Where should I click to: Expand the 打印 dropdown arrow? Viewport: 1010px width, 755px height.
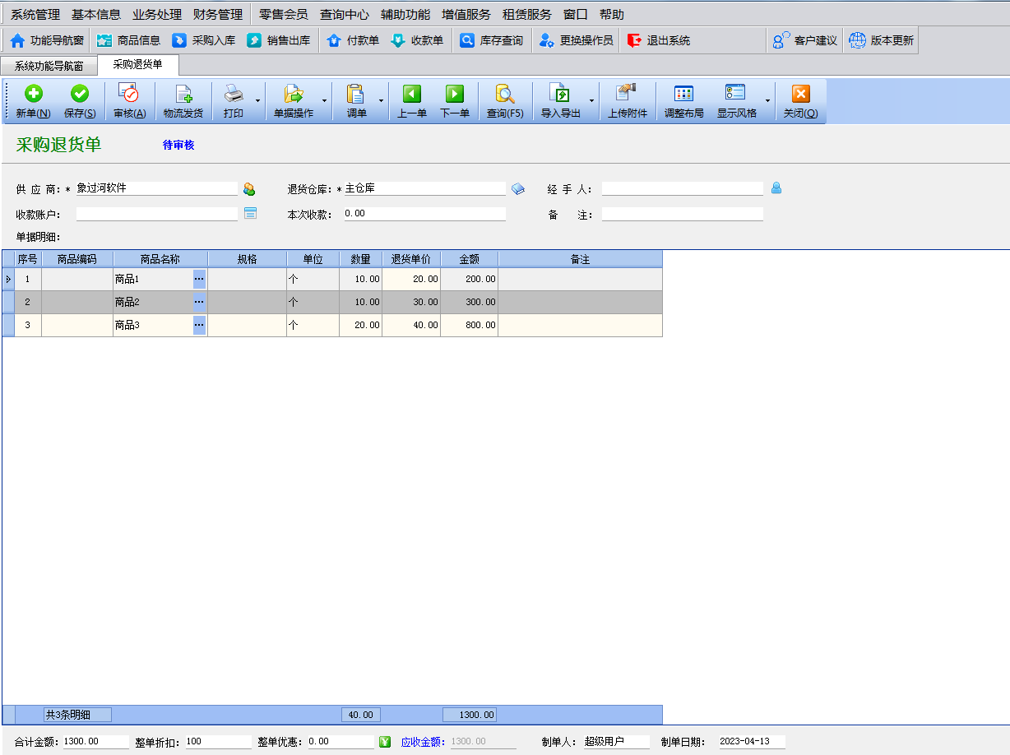pyautogui.click(x=258, y=101)
